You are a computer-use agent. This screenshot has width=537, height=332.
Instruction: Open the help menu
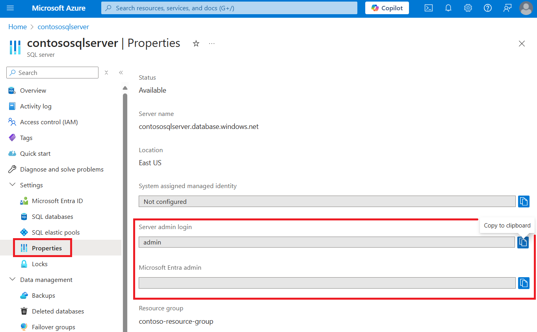coord(487,8)
